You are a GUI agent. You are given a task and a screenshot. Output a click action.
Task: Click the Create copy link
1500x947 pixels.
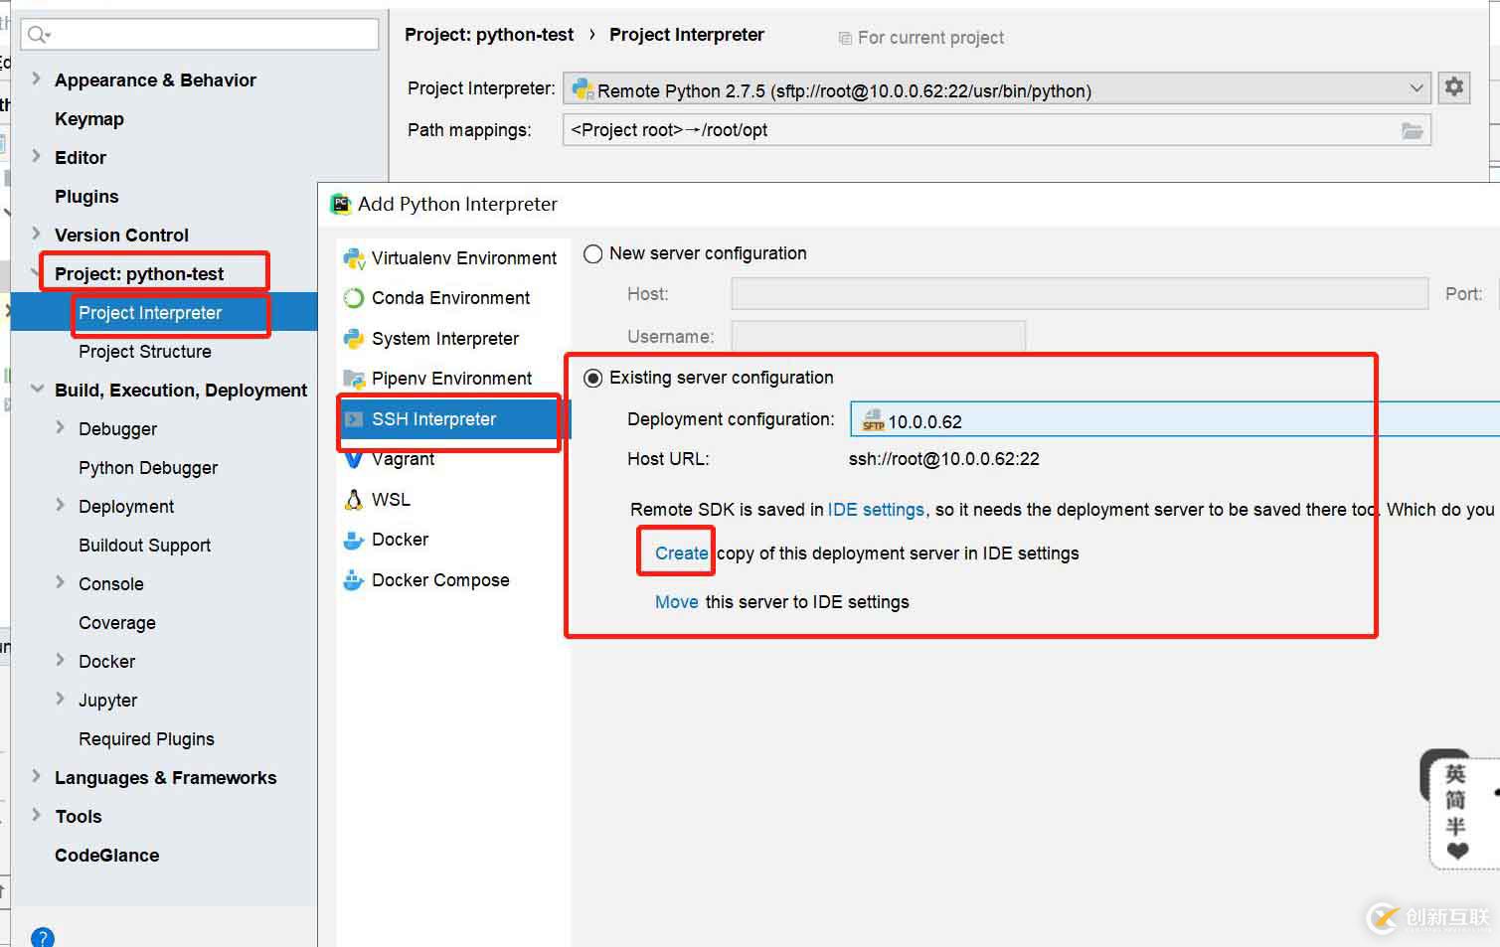[x=681, y=553]
